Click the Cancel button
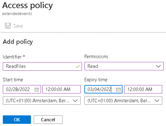 point(48,119)
